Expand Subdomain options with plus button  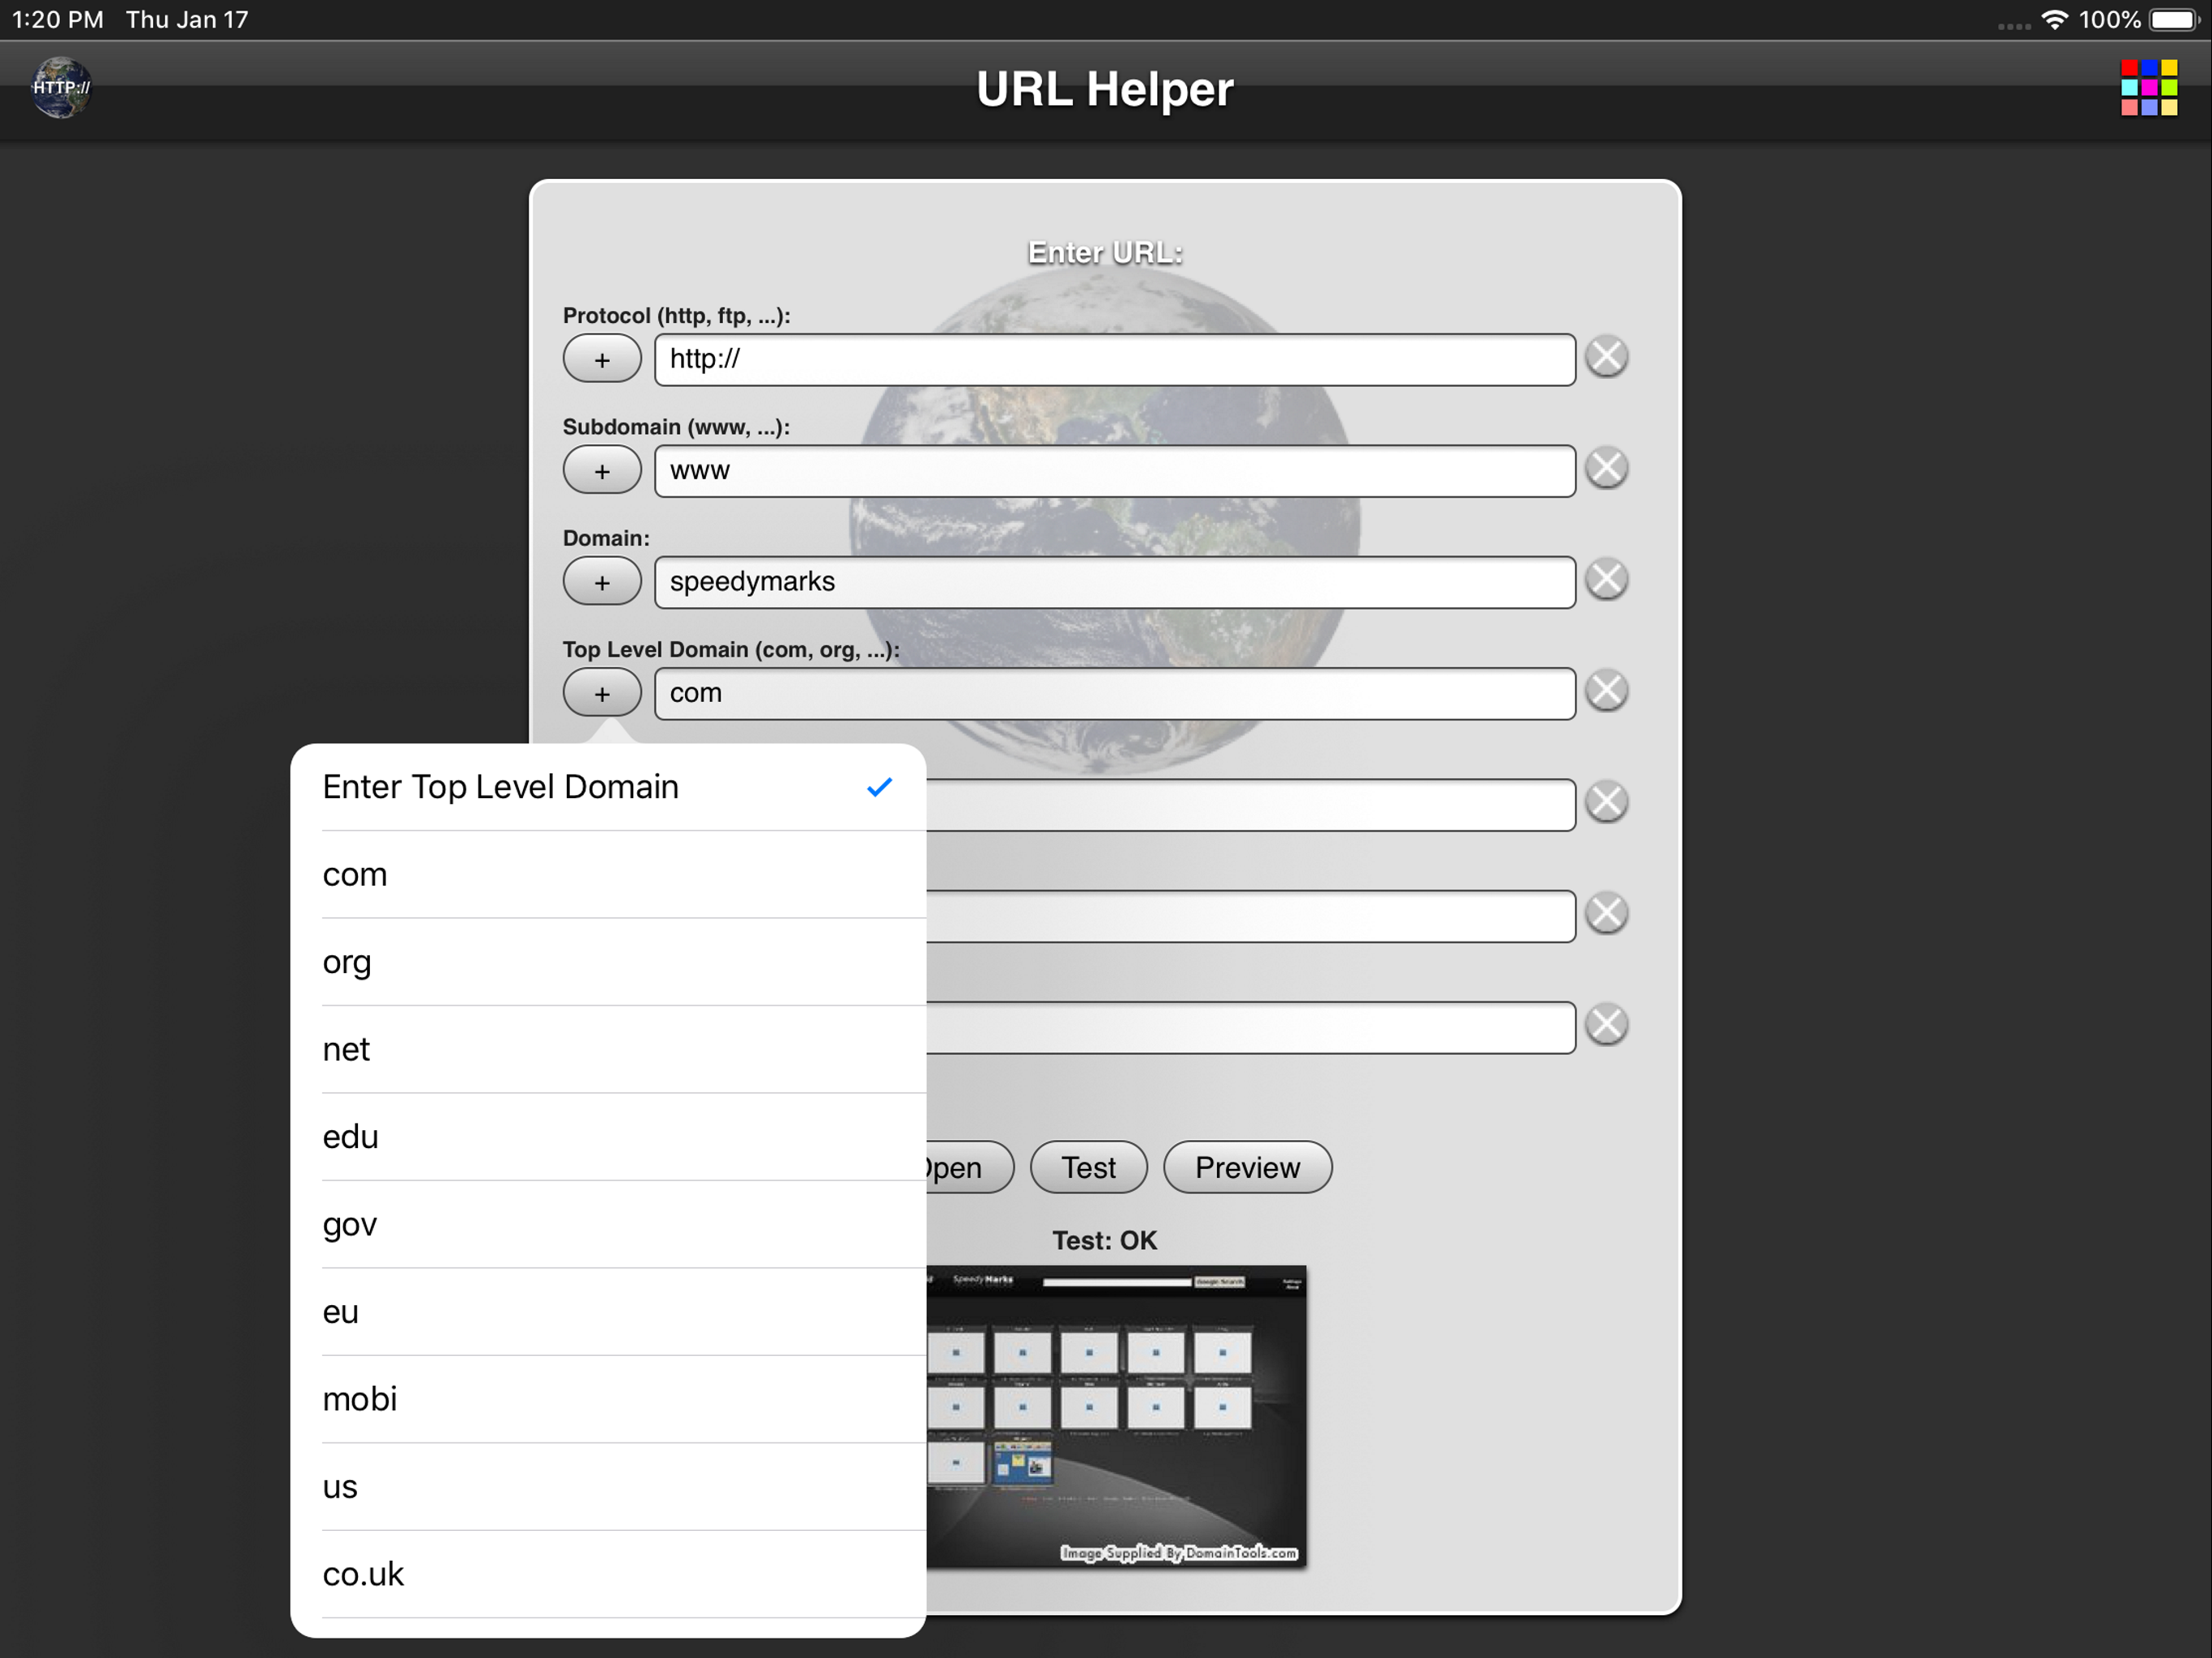click(x=601, y=470)
